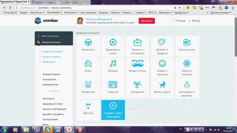Screen dimensions: 237x133
Task: Click the Windows Start button
Action: (4, 130)
